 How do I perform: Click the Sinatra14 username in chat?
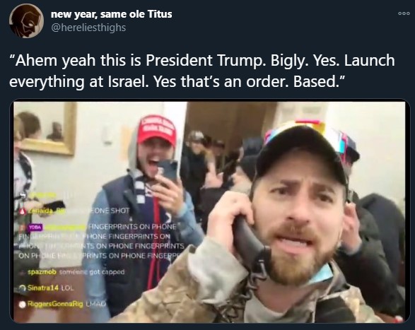[x=42, y=288]
